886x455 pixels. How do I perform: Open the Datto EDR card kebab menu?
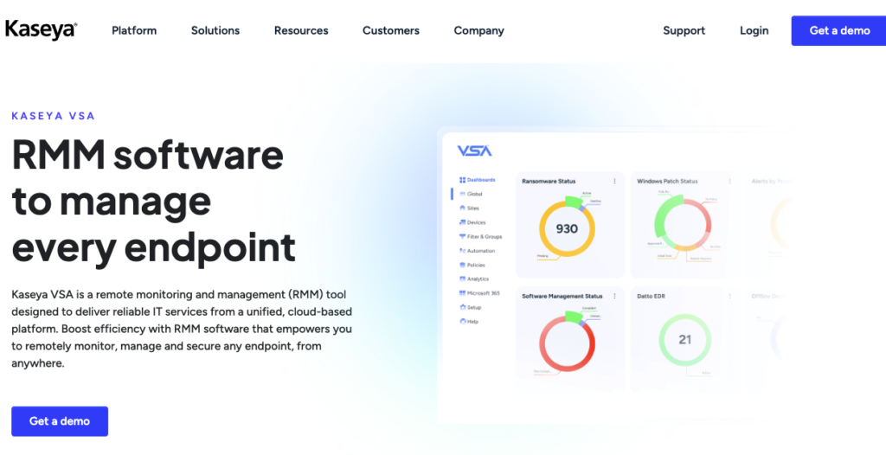pos(729,296)
